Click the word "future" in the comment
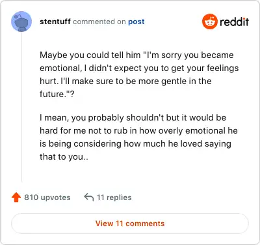This screenshot has width=260, height=245. tap(51, 94)
